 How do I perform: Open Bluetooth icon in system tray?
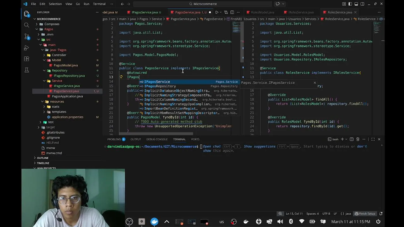tap(291, 222)
